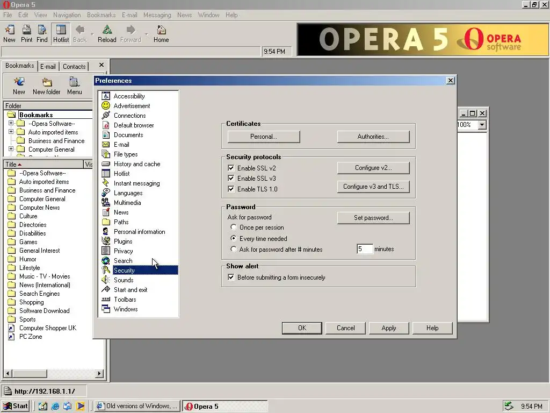This screenshot has width=550, height=413.
Task: Click the New window toolbar icon
Action: (x=10, y=33)
